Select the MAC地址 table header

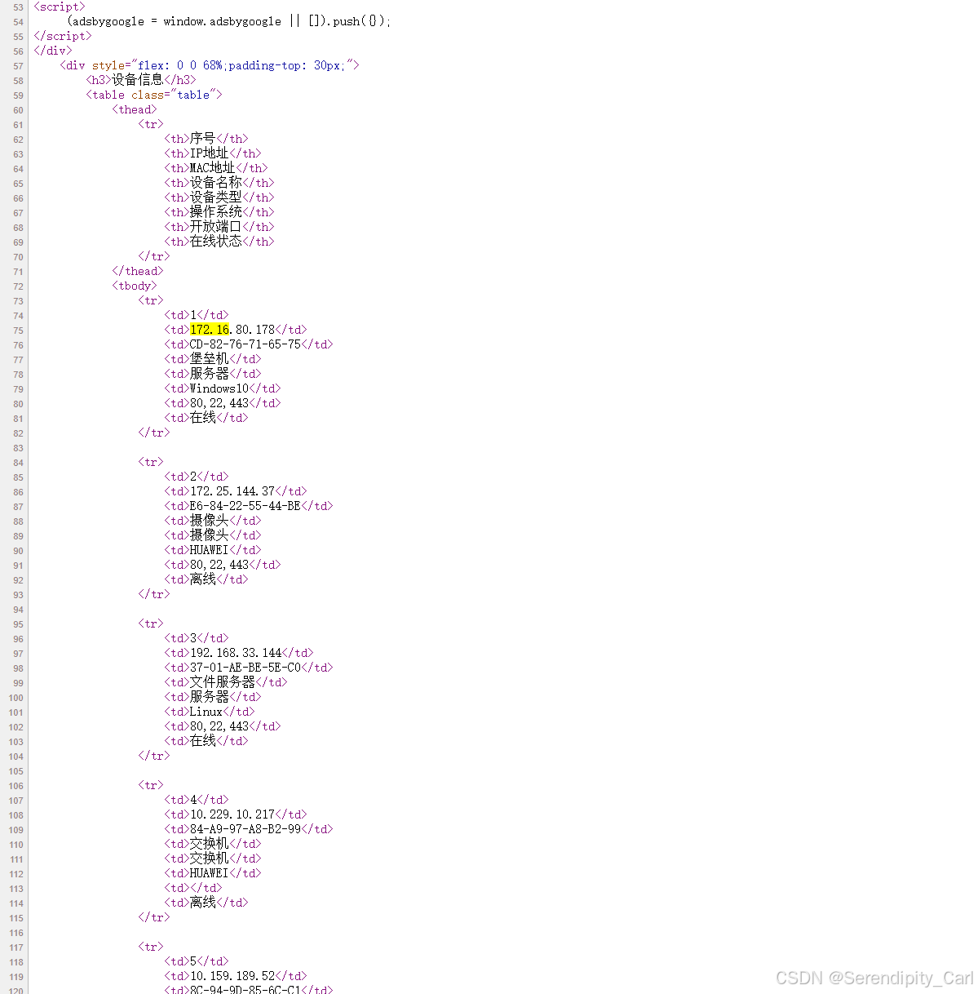click(x=213, y=168)
